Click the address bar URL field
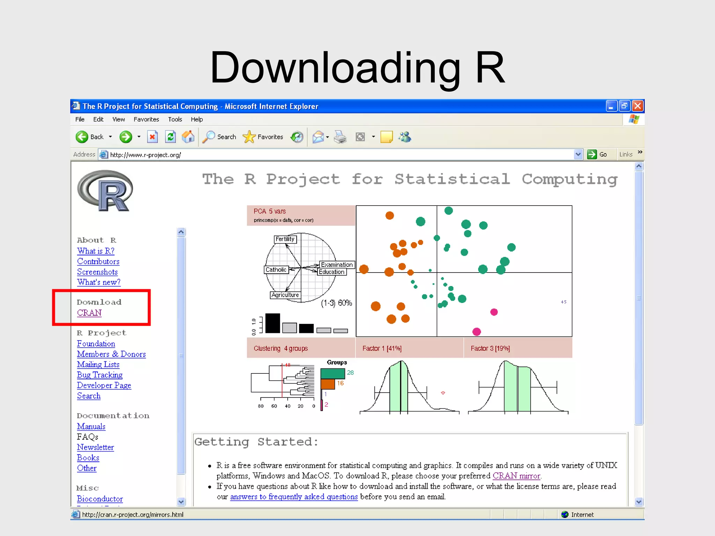 click(x=341, y=155)
